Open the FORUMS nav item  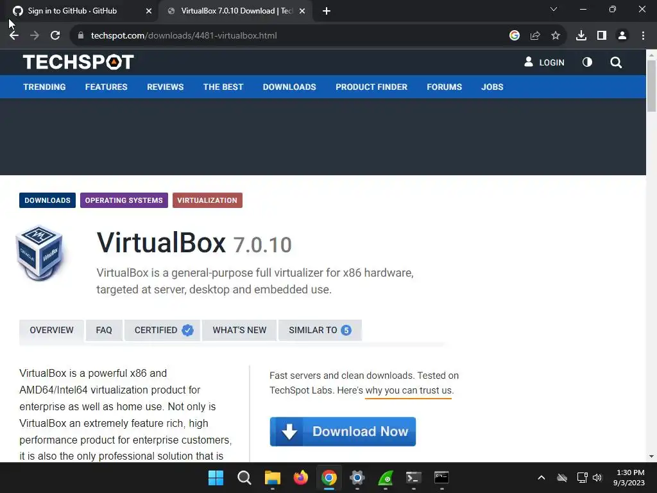pos(444,87)
